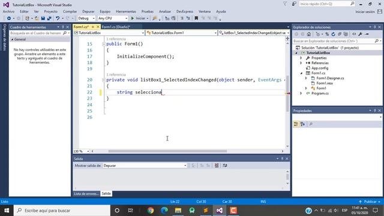Screen dimensions: 384x216
Task: Click the Solution Explorer search field
Action: [337, 41]
